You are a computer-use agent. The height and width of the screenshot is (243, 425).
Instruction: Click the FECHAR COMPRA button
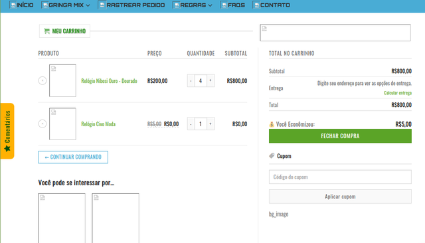(x=340, y=136)
